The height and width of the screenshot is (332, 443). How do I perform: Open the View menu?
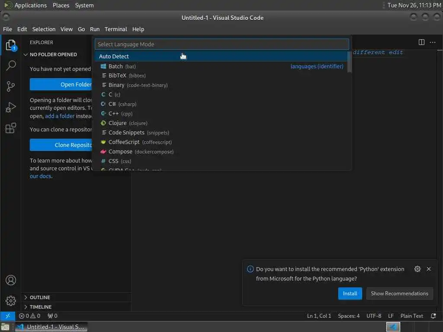(x=66, y=29)
